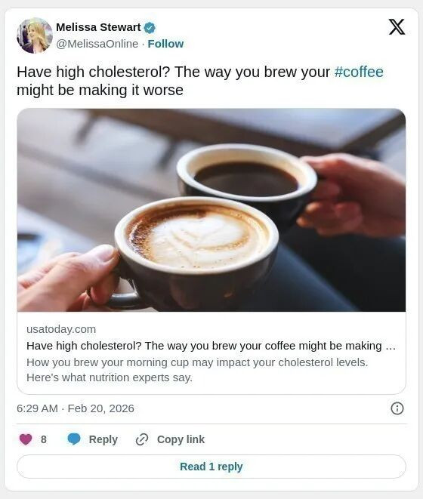Click the blue reply bubble icon

click(x=74, y=439)
